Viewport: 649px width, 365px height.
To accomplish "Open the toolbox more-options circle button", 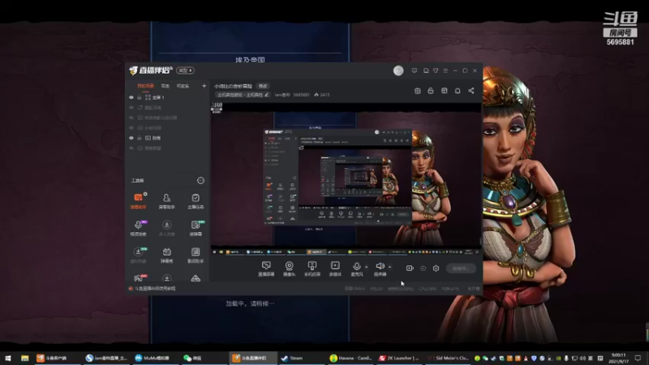I will click(x=200, y=180).
